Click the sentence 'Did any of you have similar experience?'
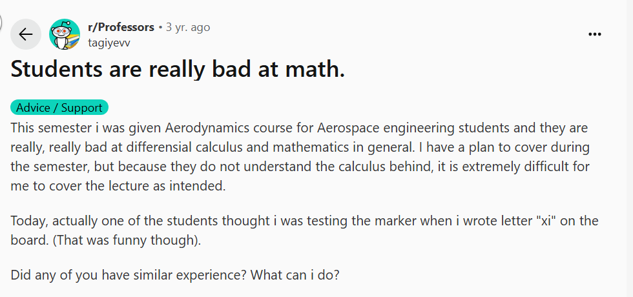The height and width of the screenshot is (297, 633). [x=129, y=276]
